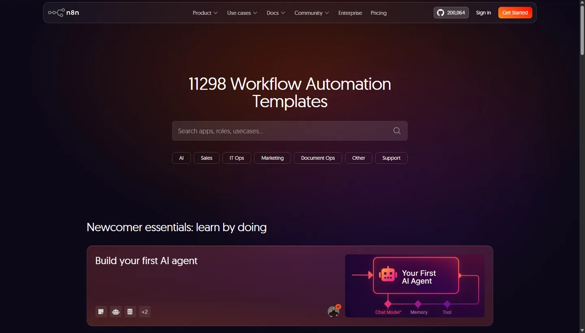This screenshot has width=585, height=333.
Task: Filter templates by Support category
Action: click(392, 158)
